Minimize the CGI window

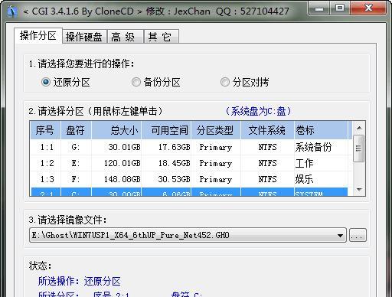tap(319, 8)
